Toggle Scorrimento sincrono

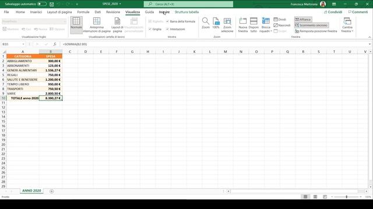(311, 25)
